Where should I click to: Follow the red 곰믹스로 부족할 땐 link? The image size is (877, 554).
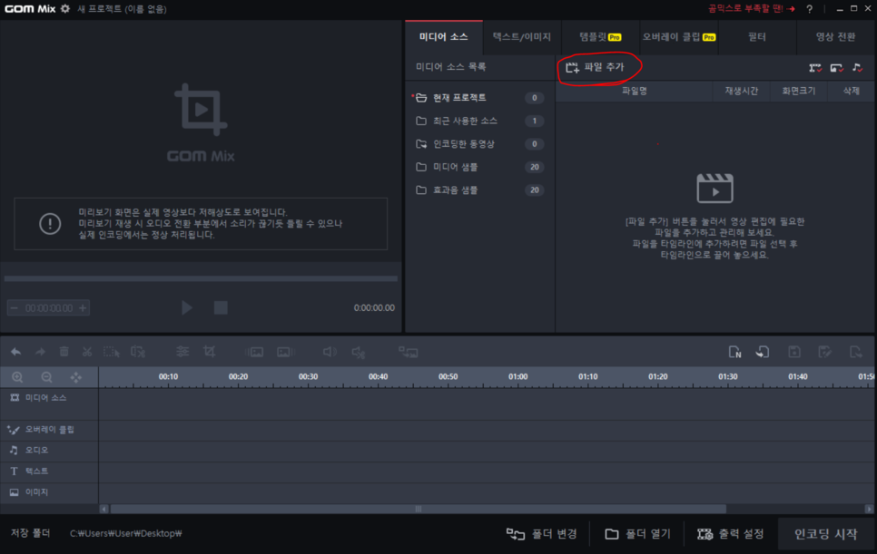tap(751, 8)
